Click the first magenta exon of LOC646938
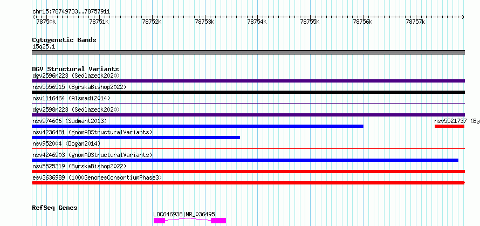 click(159, 221)
